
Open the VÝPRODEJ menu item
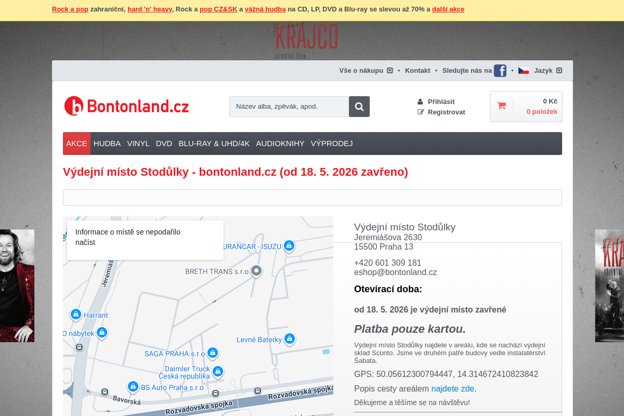point(332,144)
